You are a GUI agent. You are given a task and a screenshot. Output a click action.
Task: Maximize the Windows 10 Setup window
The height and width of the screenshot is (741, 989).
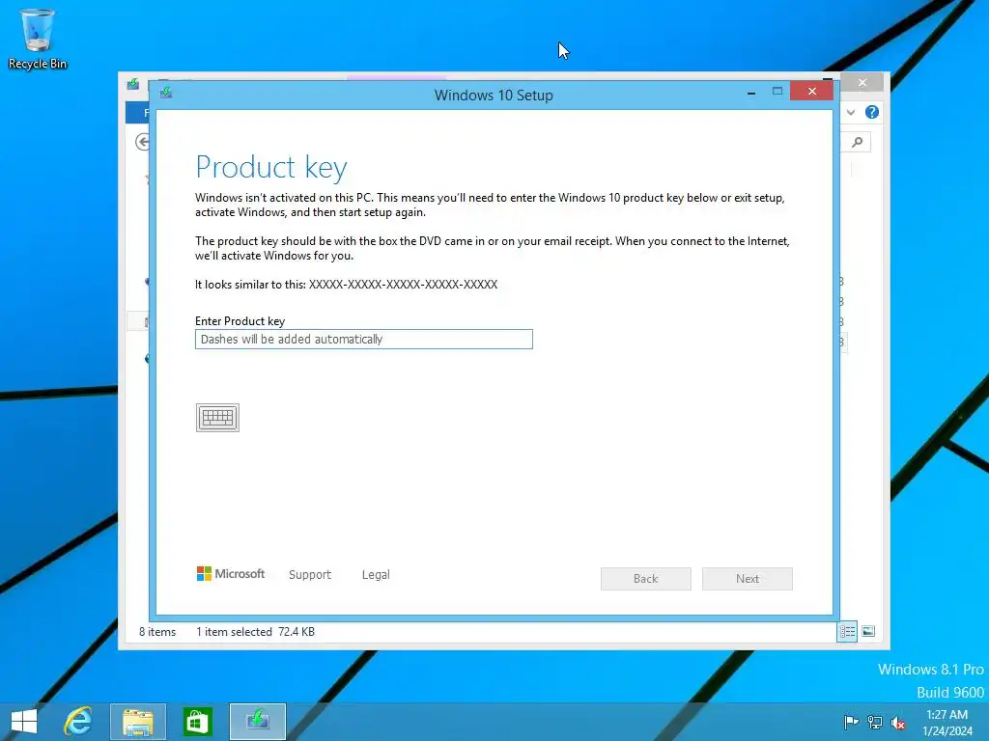pos(777,92)
